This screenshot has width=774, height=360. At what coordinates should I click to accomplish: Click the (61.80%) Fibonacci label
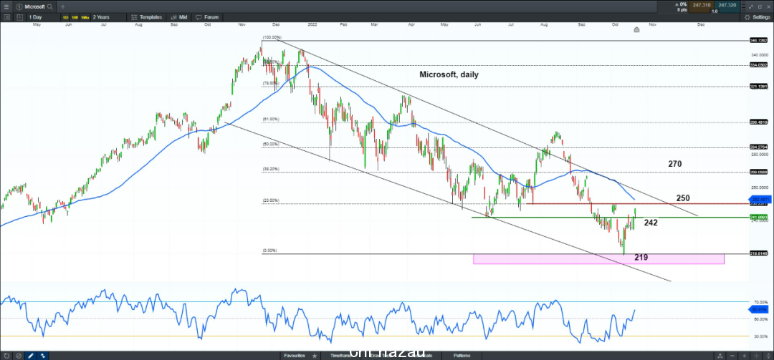click(271, 120)
